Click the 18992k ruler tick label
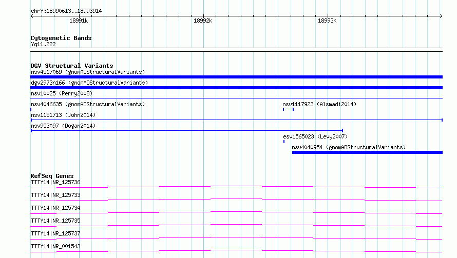This screenshot has width=457, height=258. tap(203, 21)
